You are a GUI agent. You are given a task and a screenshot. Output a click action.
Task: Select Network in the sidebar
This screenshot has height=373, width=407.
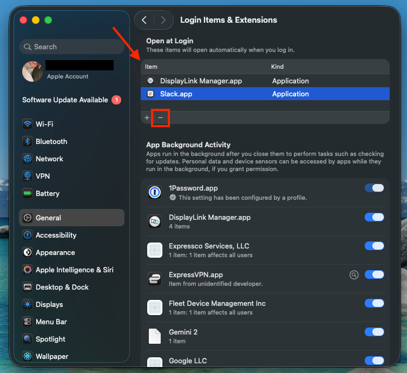[71, 159]
